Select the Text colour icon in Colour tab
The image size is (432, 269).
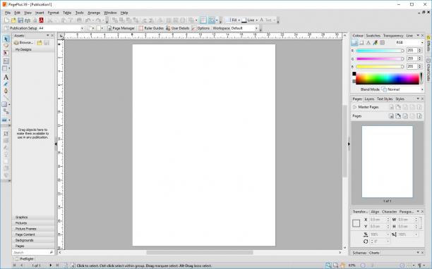(368, 42)
